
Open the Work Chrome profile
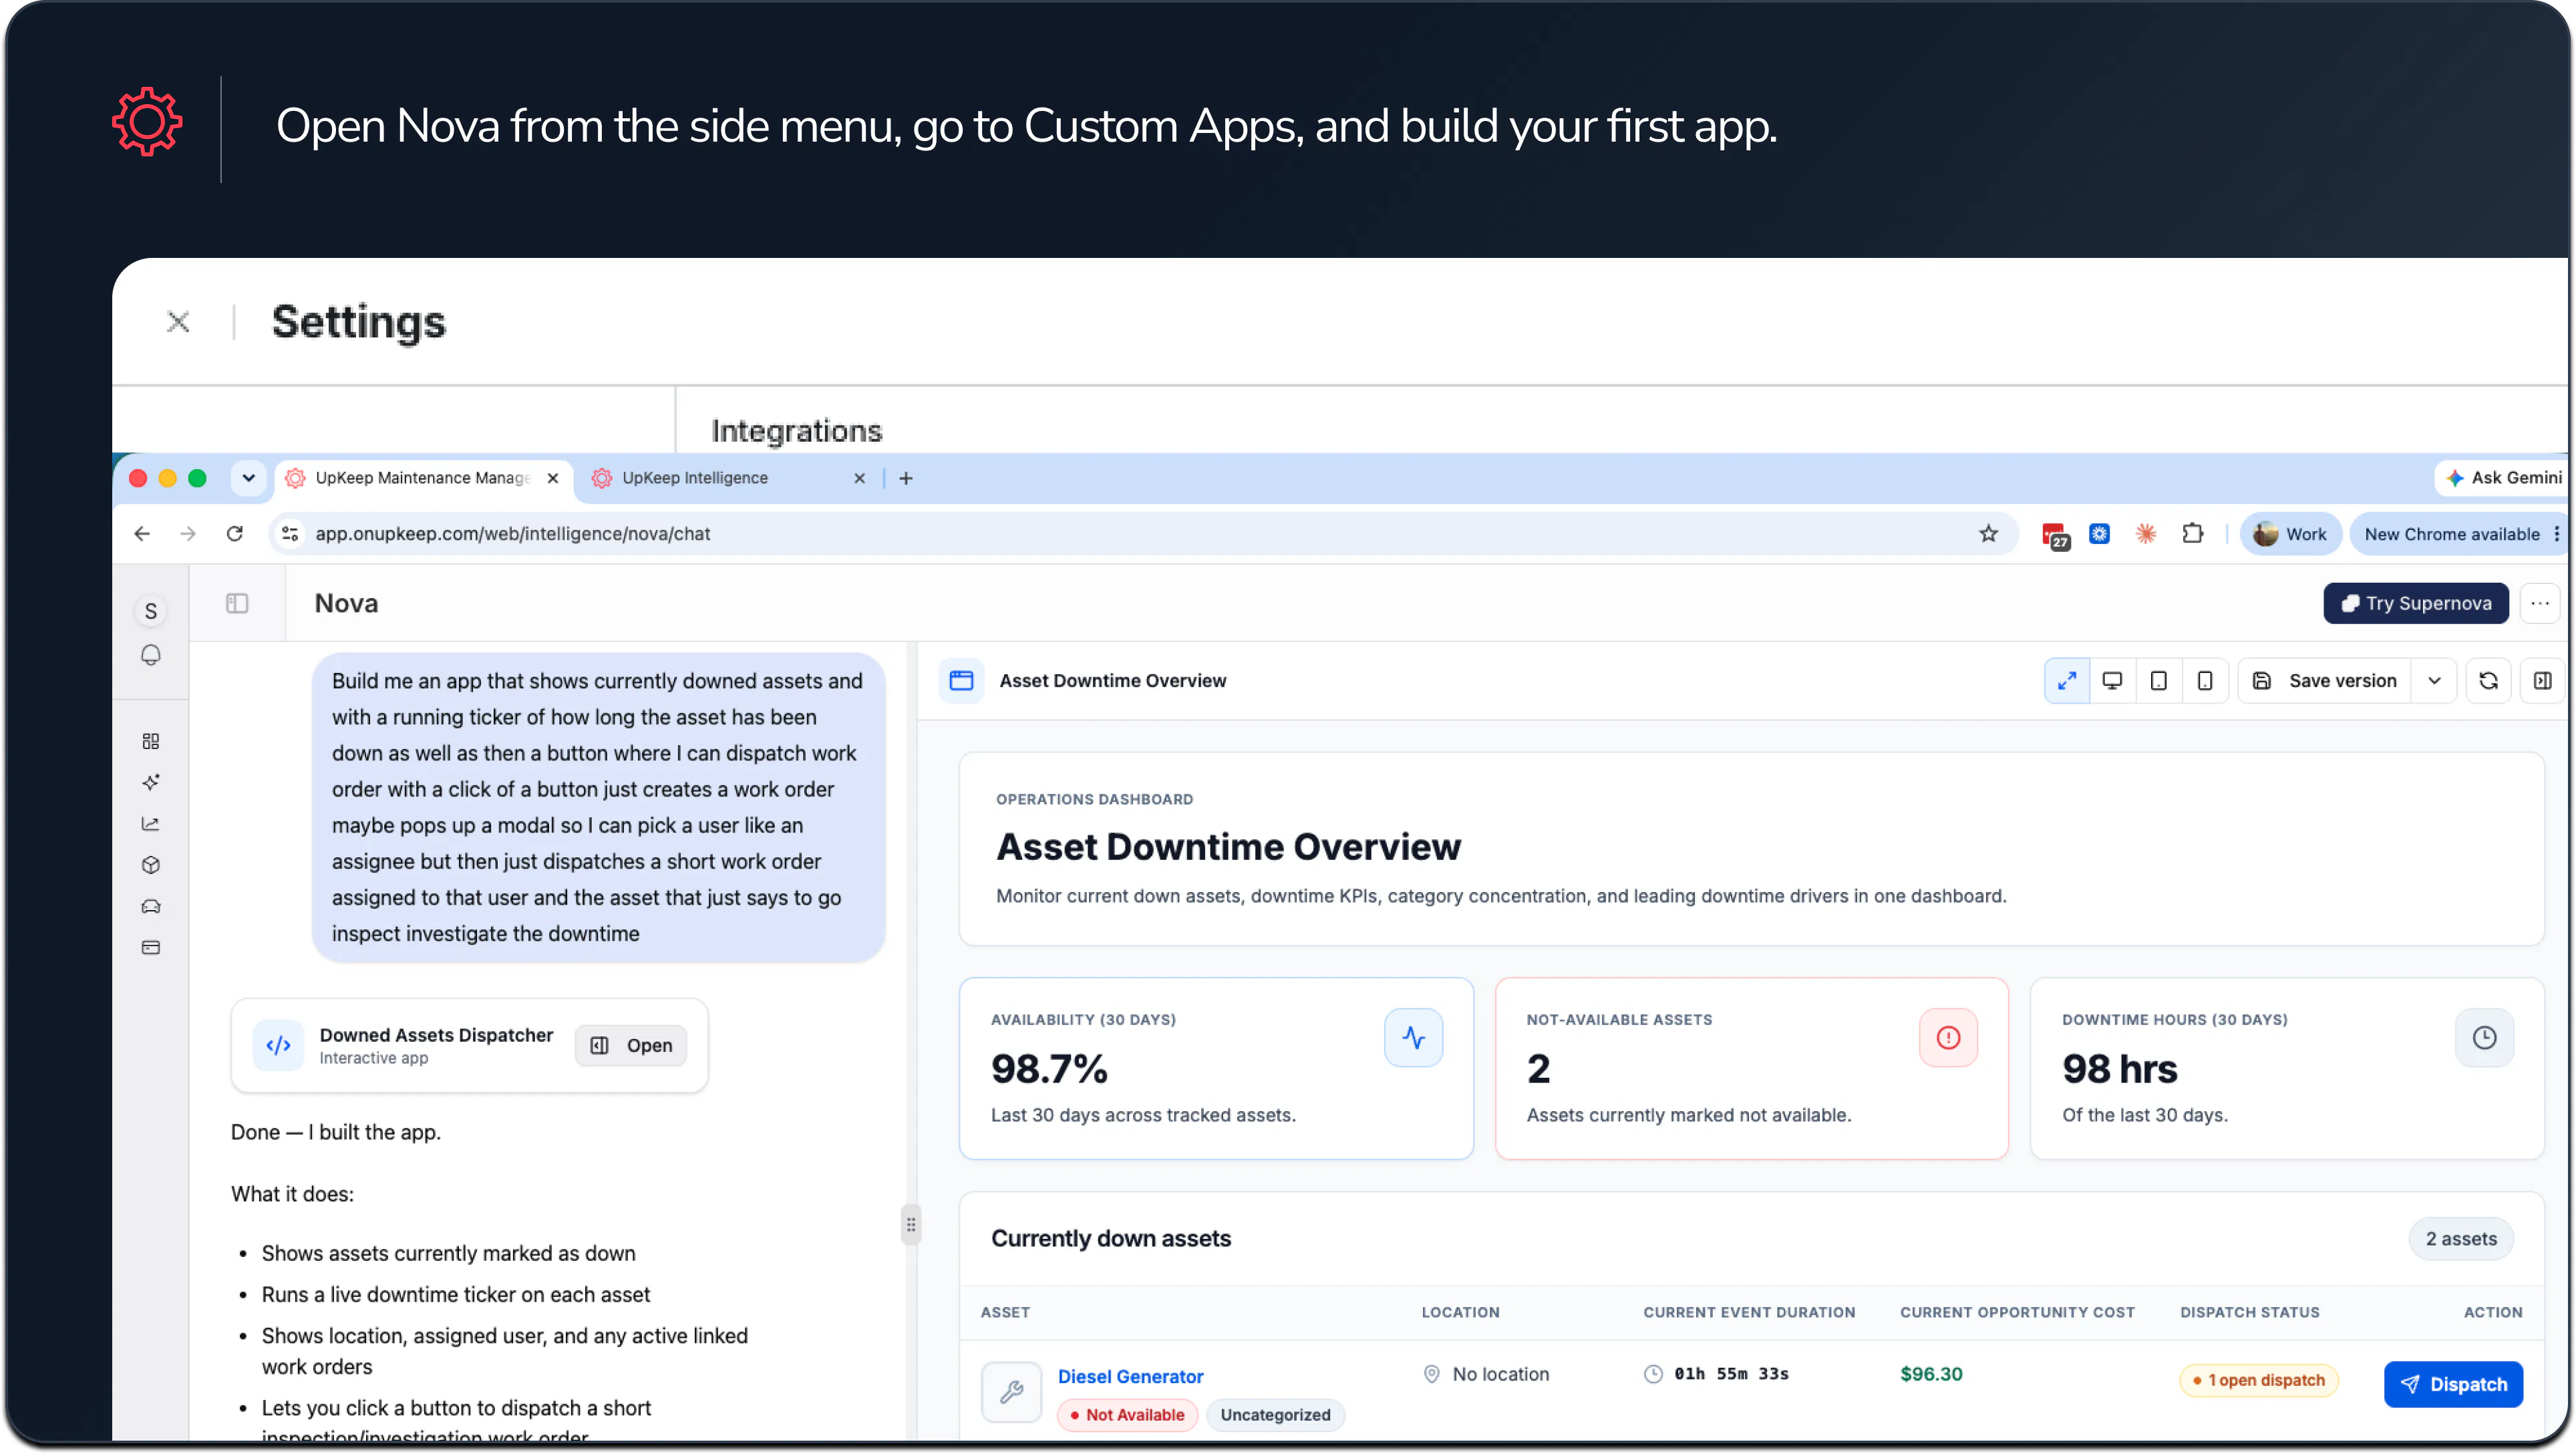coord(2290,533)
